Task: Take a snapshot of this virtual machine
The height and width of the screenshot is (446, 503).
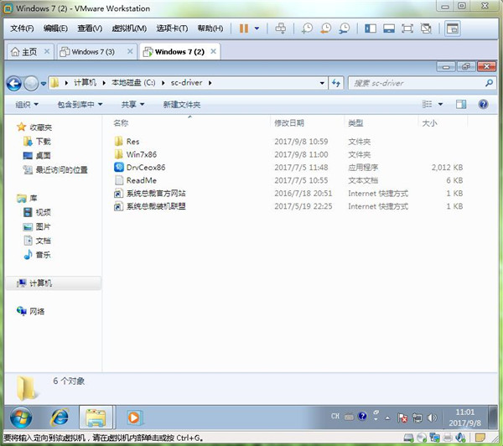Action: click(307, 29)
